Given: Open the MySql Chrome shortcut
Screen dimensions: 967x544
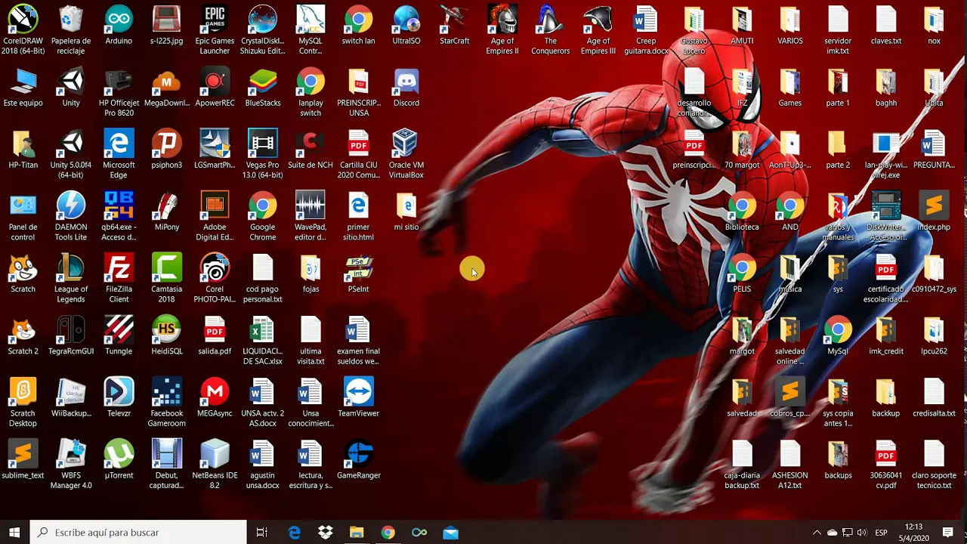Looking at the screenshot, I should pos(838,335).
